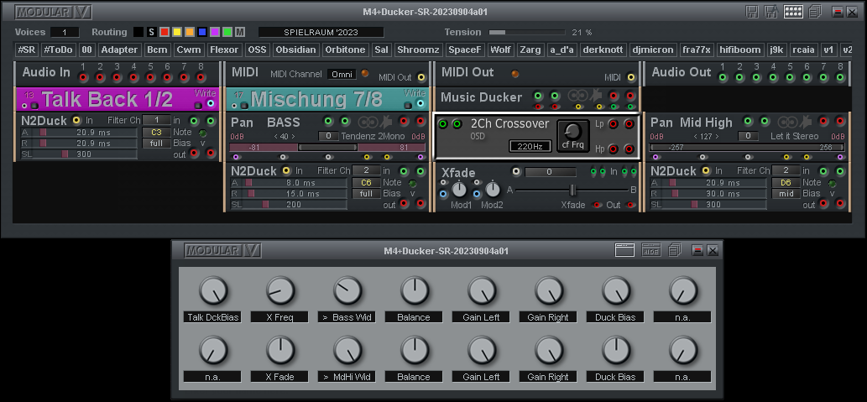Click the Voices number field
Viewport: 867px width, 402px height.
click(x=65, y=32)
